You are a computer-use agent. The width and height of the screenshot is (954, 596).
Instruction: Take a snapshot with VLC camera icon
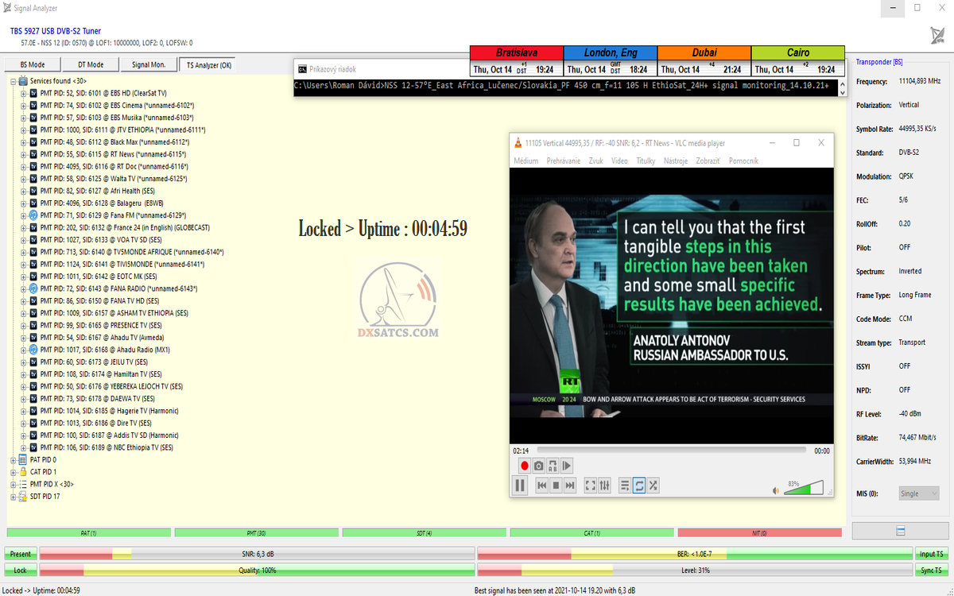tap(538, 466)
